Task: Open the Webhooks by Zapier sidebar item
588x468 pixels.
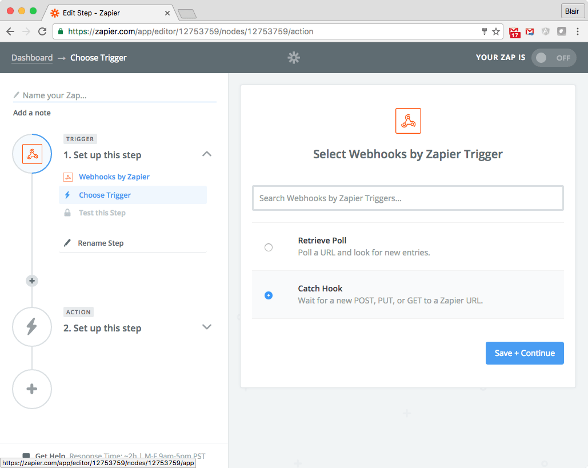Action: [x=114, y=177]
